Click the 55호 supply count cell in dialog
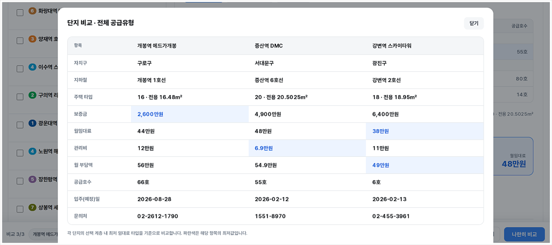This screenshot has width=552, height=245. click(x=260, y=182)
